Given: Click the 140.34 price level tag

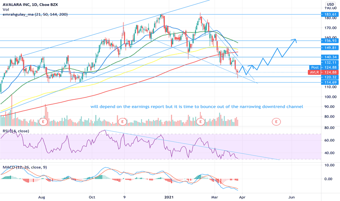Looking at the screenshot, I should (330, 57).
